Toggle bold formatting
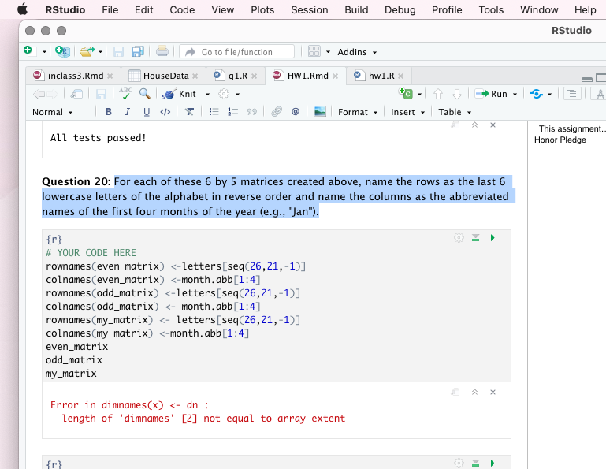 pos(108,112)
